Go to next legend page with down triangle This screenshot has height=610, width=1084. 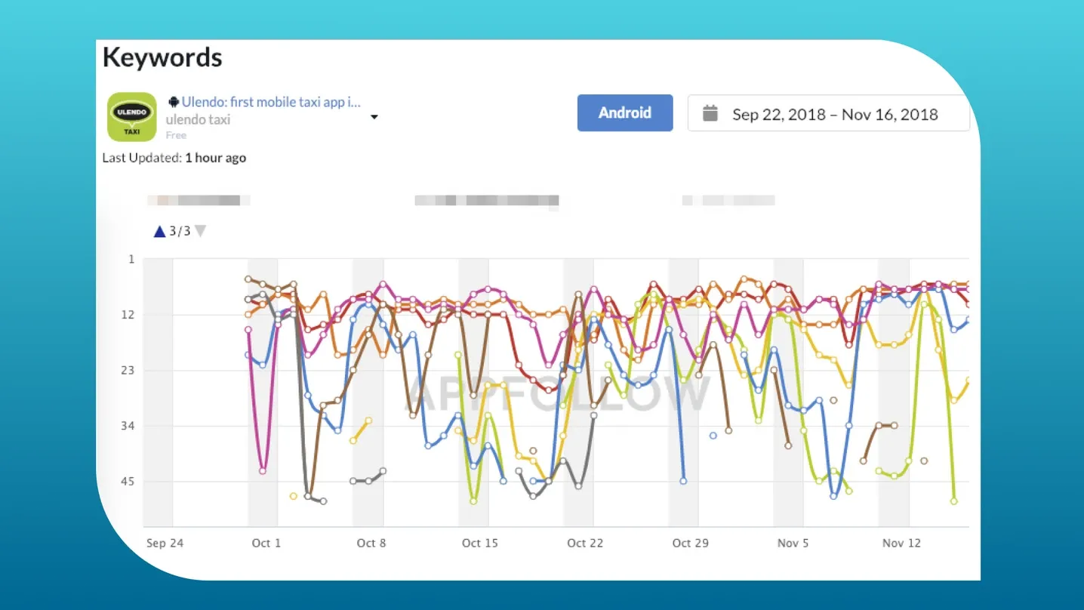200,231
